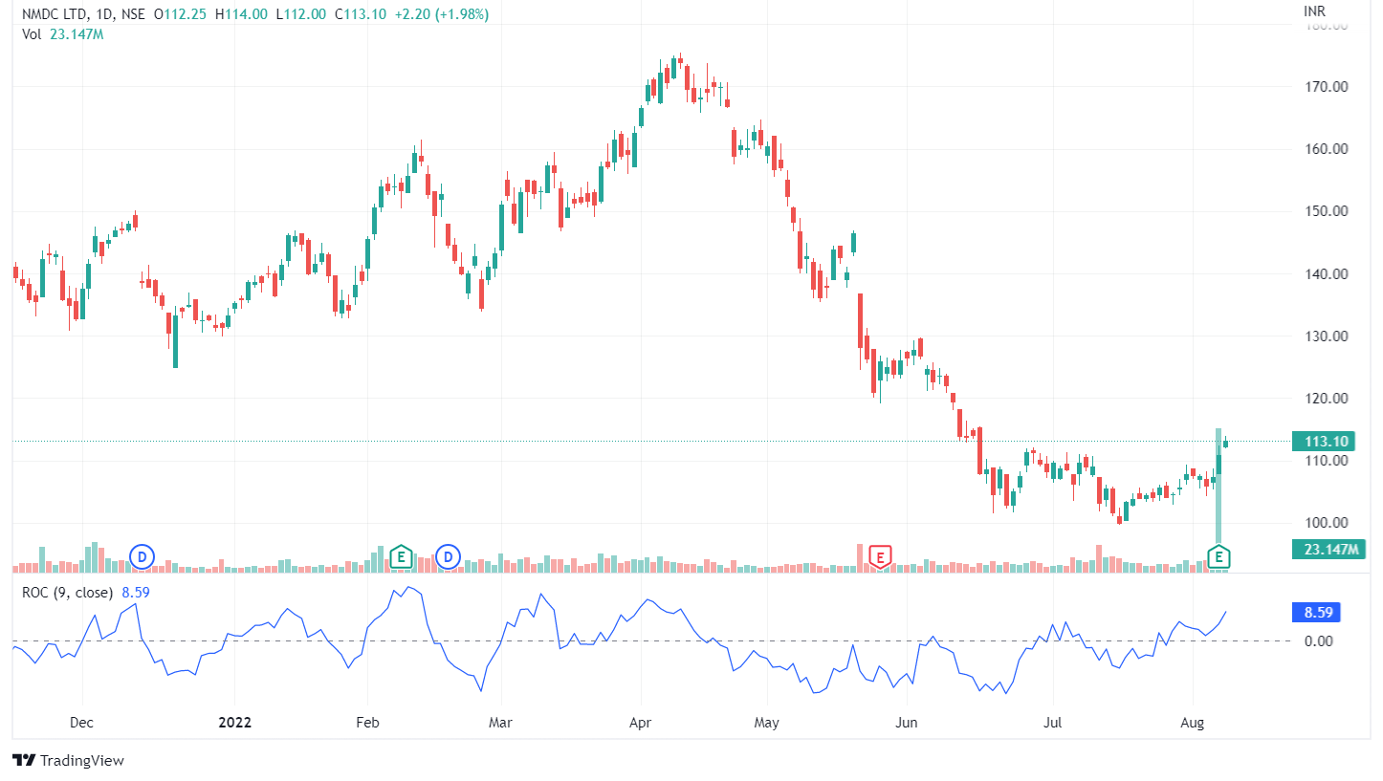Click the Dec label on time axis
The width and height of the screenshot is (1383, 781).
(x=82, y=722)
